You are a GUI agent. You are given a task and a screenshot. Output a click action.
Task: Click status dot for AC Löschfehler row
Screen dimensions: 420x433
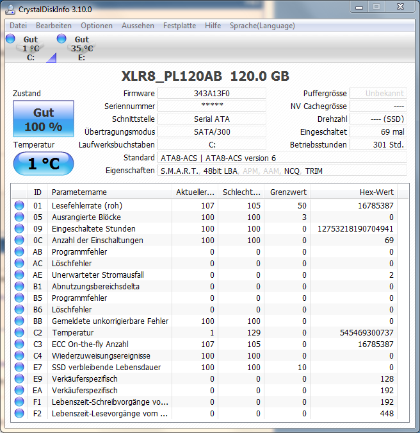19,263
